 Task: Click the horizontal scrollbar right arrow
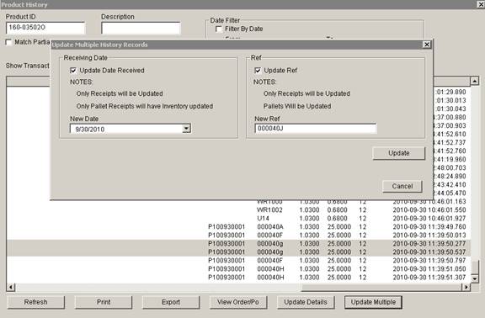point(466,287)
